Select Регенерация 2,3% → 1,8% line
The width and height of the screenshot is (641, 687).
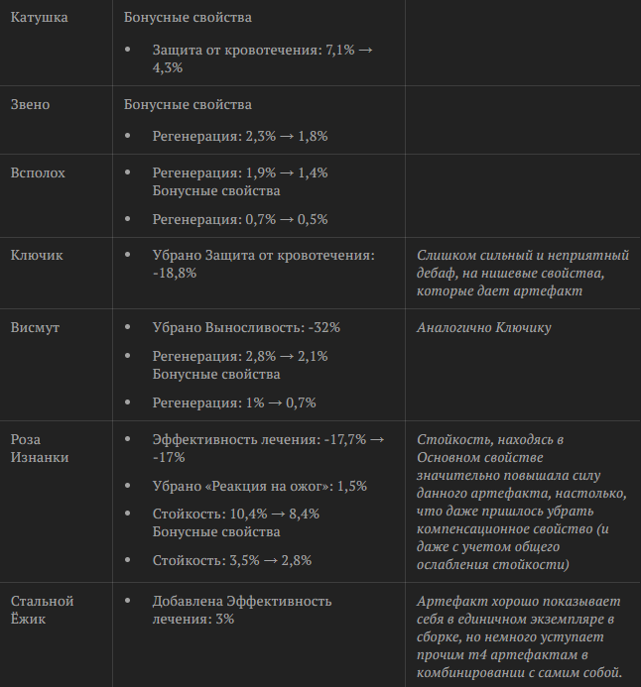click(240, 136)
